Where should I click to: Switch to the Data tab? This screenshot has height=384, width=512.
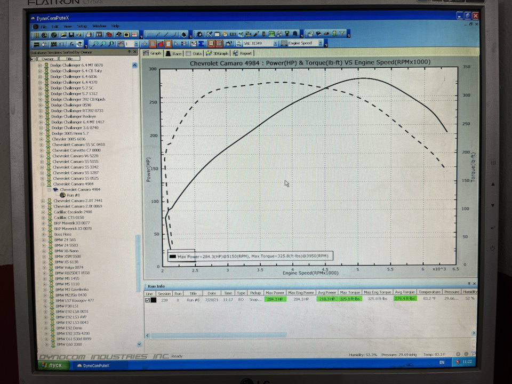pyautogui.click(x=194, y=53)
